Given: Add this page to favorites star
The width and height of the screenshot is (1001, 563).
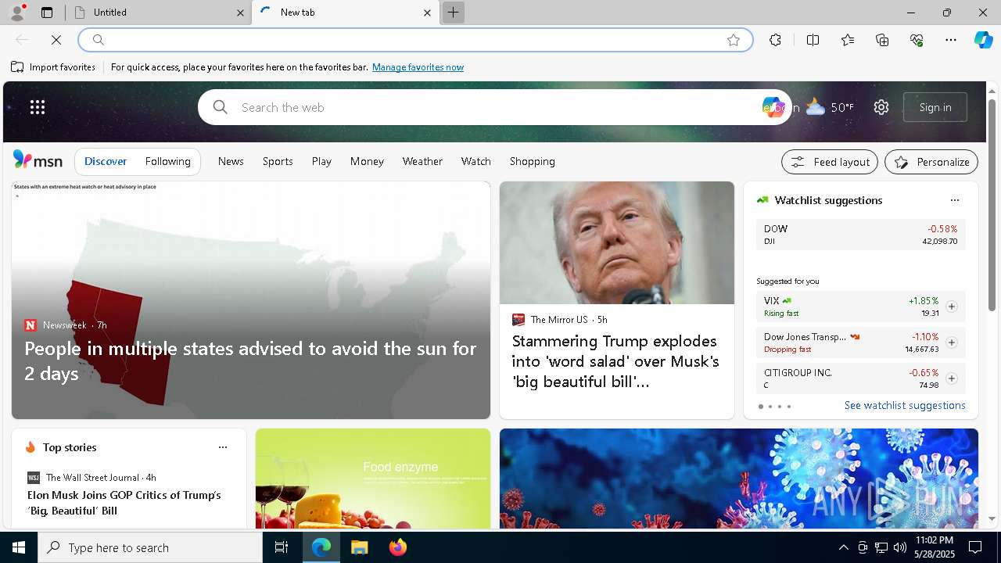Looking at the screenshot, I should tap(734, 40).
